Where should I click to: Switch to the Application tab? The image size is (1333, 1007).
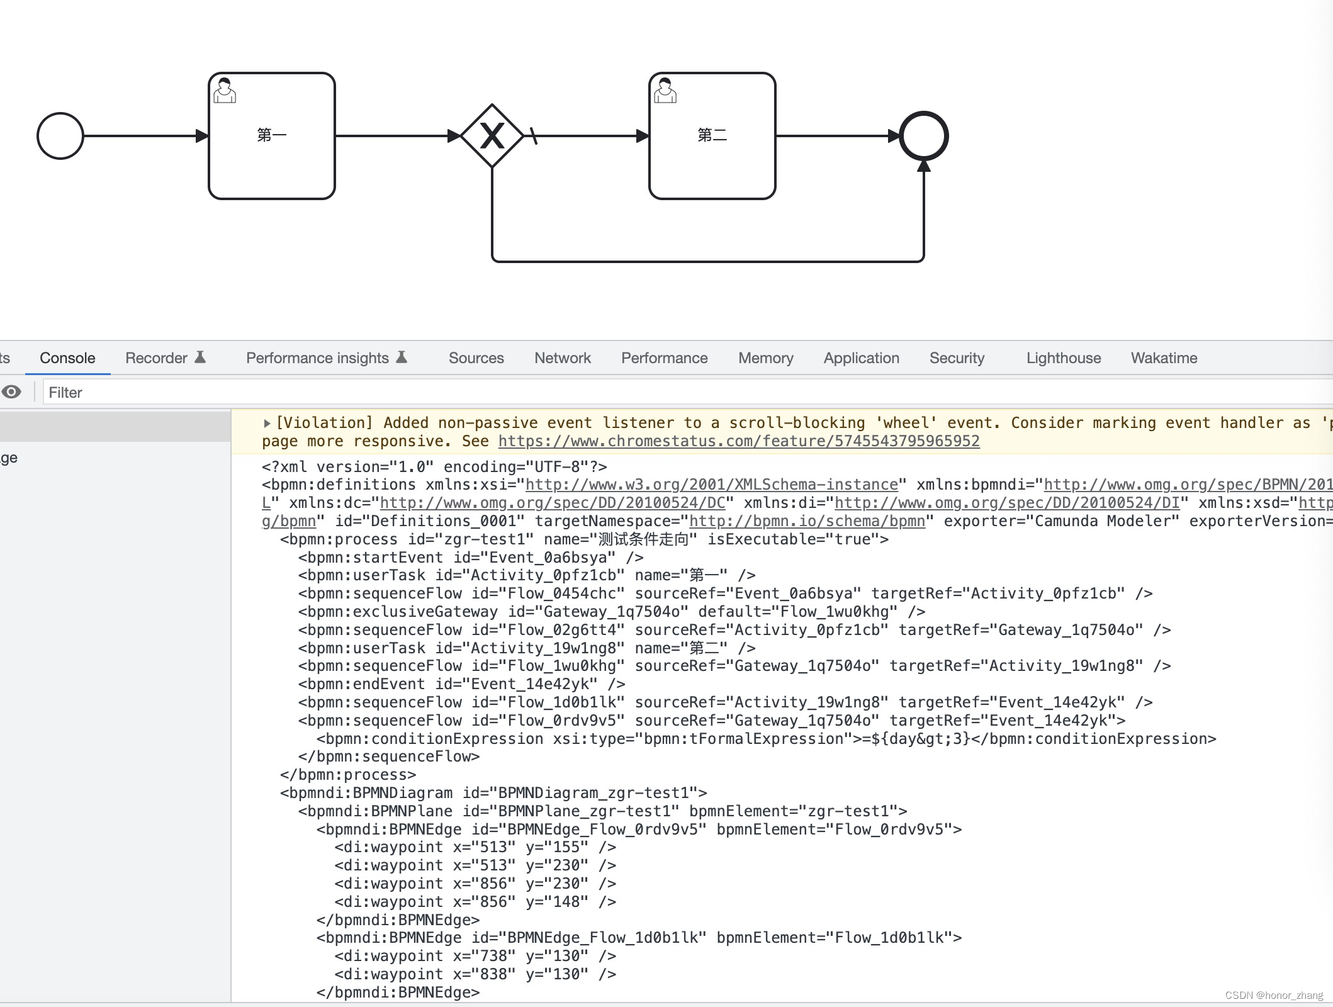click(x=861, y=358)
